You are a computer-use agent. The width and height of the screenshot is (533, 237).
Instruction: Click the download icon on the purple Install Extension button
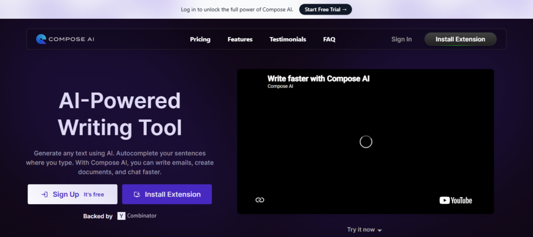pyautogui.click(x=137, y=194)
